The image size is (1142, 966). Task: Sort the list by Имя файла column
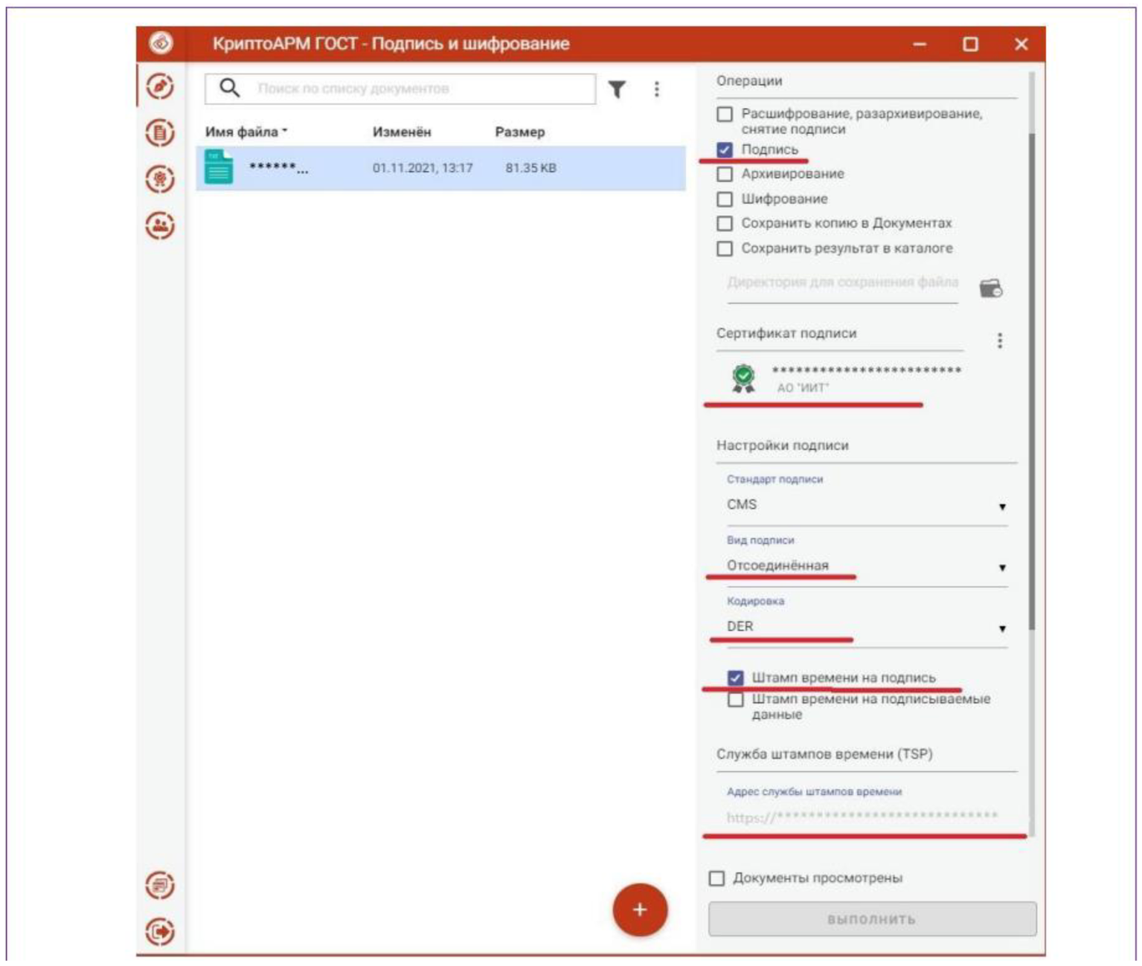tap(242, 132)
